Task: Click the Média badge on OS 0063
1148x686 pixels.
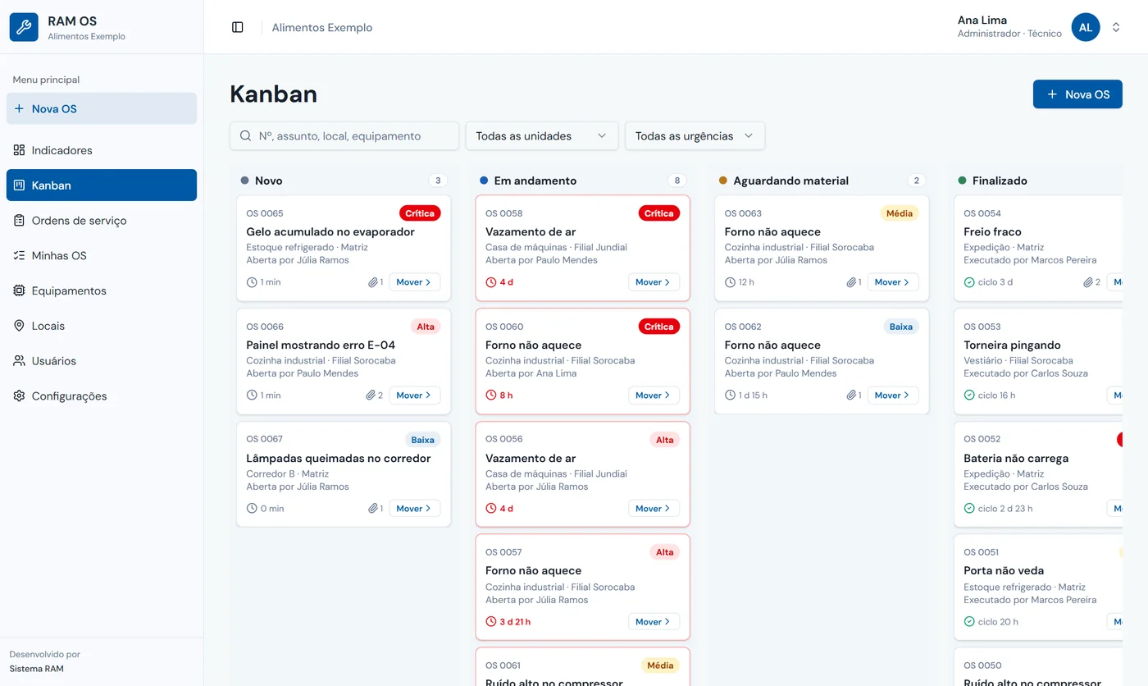Action: tap(900, 213)
